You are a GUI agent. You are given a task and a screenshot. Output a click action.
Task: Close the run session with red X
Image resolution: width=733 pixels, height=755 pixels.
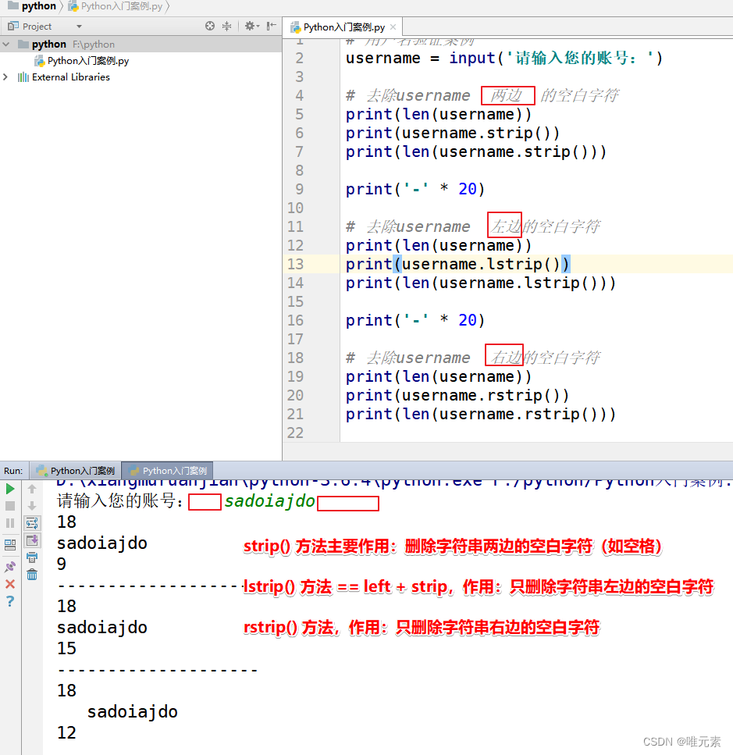[x=10, y=584]
